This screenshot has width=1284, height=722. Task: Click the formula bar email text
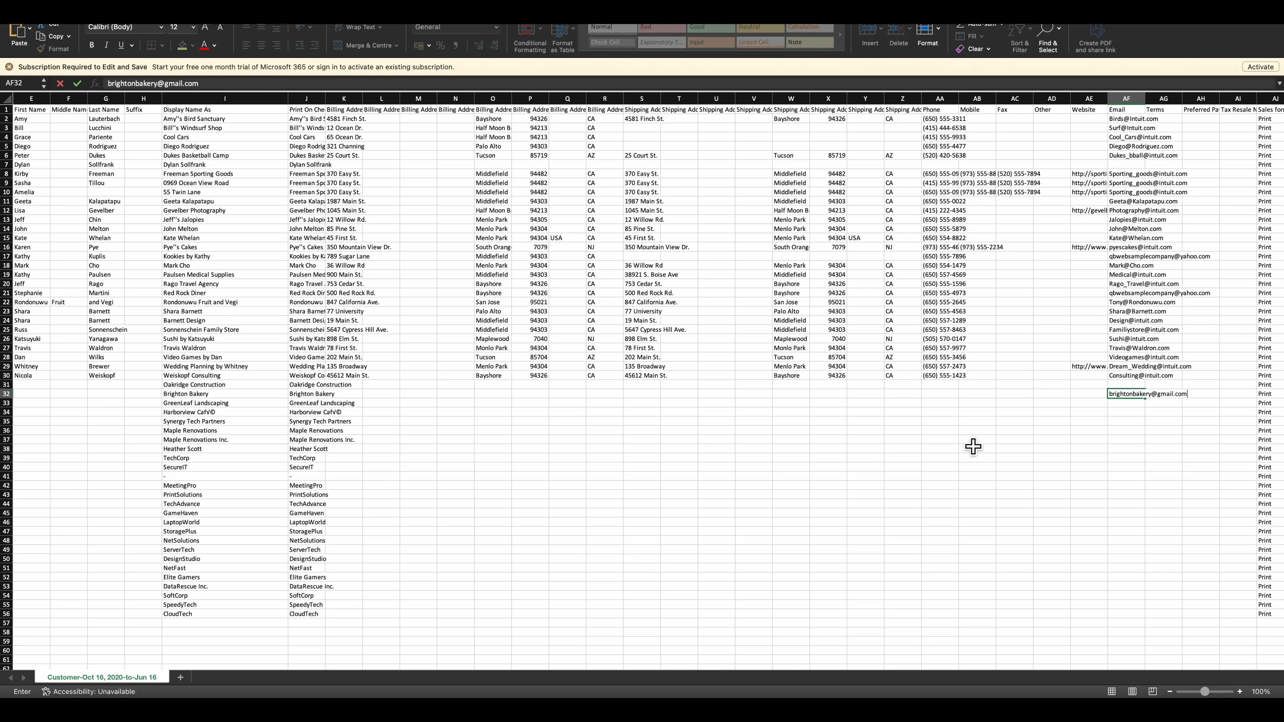153,83
